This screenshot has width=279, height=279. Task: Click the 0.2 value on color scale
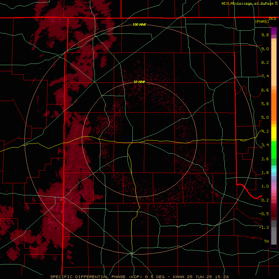tap(265, 200)
